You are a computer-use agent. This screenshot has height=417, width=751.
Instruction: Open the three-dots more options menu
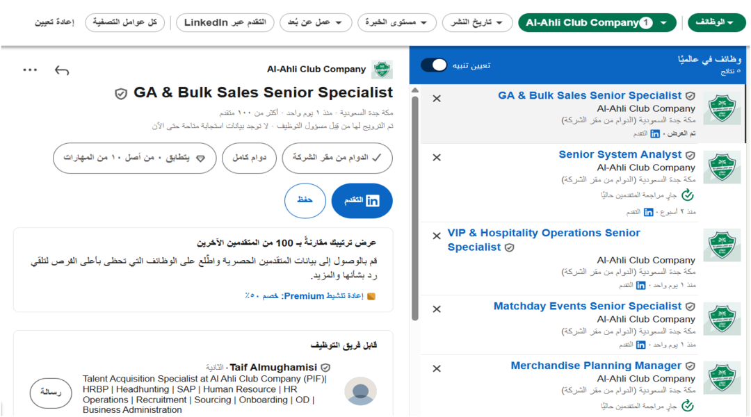30,69
